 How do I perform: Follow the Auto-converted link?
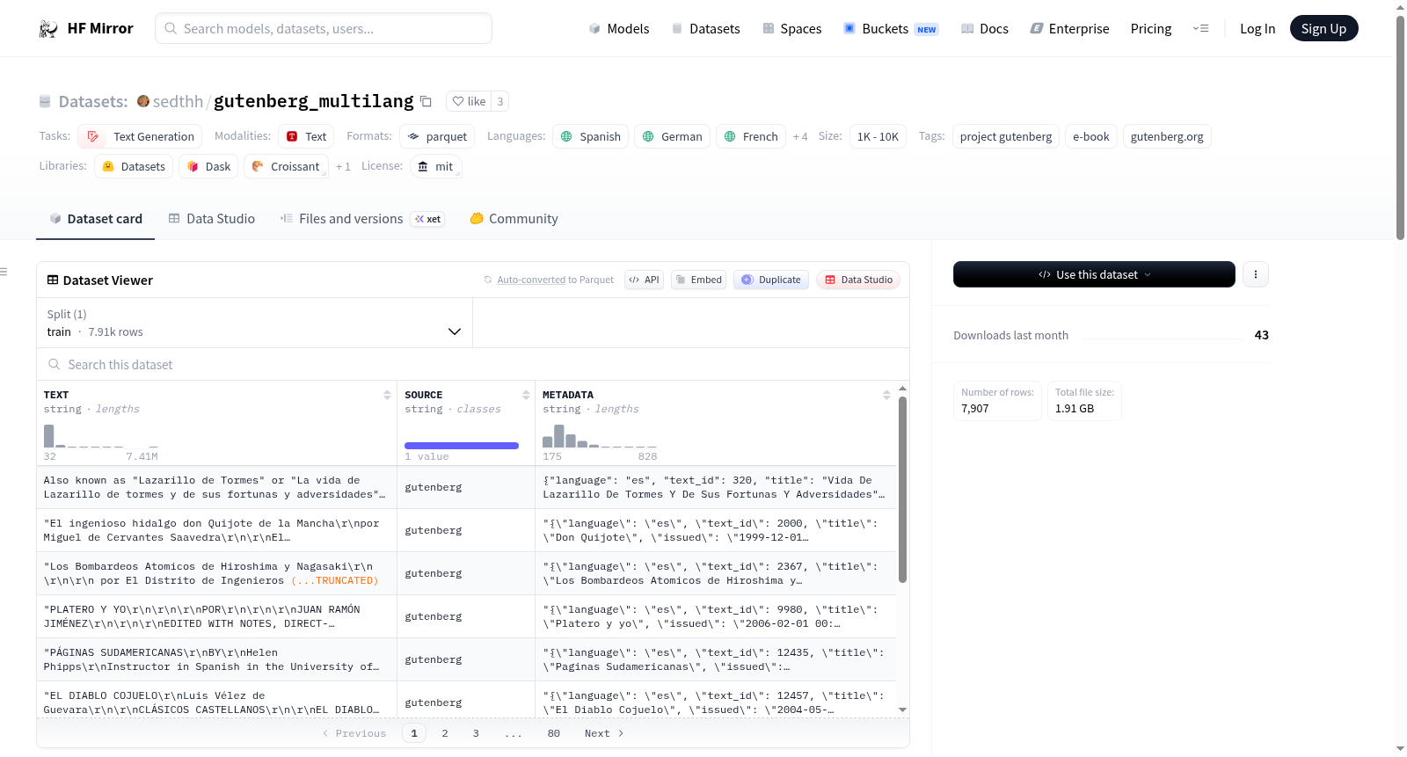pyautogui.click(x=531, y=280)
